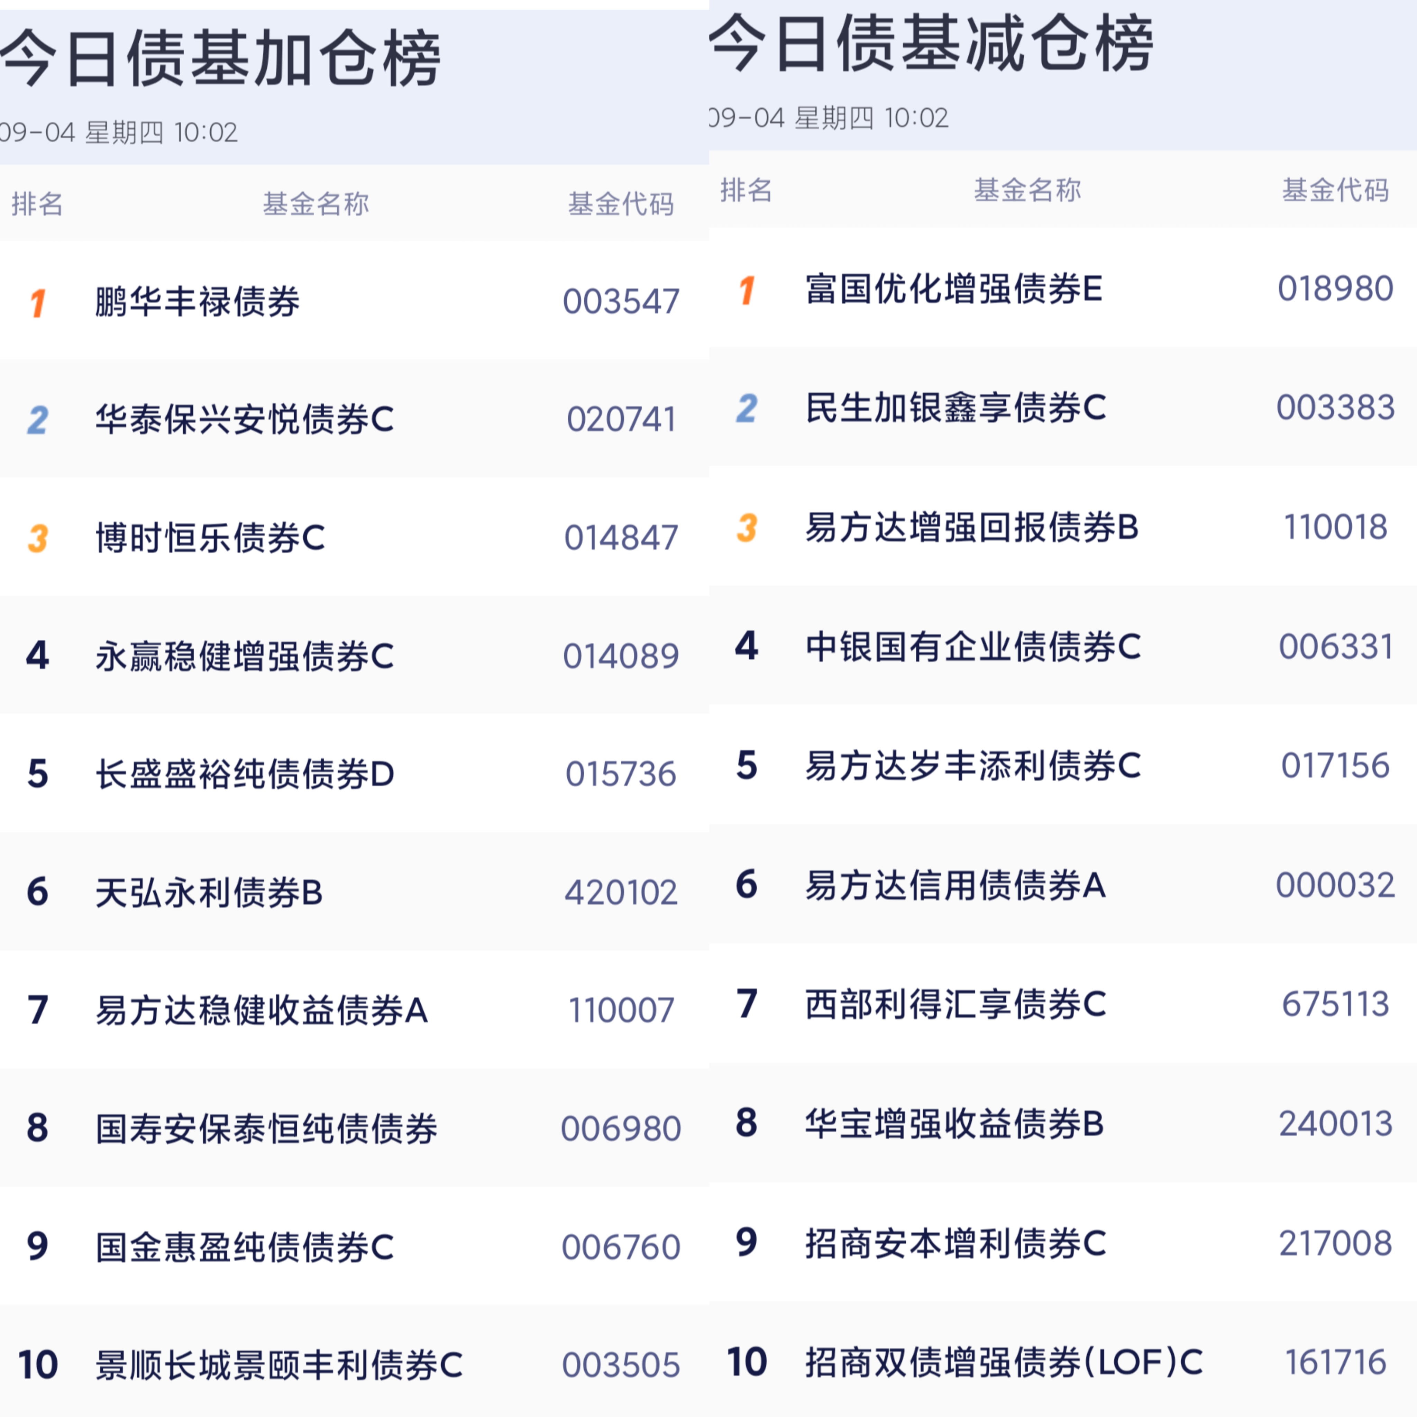Click the blue rank 2 badge in 加仓榜
1417x1417 pixels.
[38, 420]
